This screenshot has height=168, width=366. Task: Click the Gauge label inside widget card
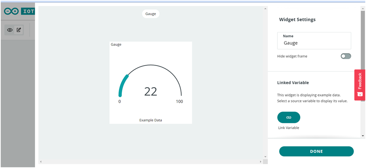[x=116, y=44]
